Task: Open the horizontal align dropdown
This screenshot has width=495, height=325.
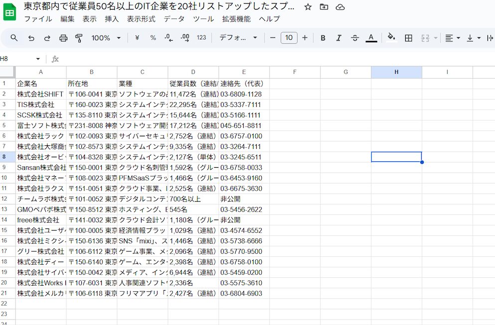Action: coord(453,38)
